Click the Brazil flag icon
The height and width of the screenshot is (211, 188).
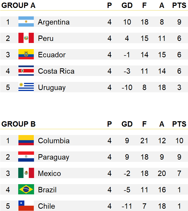coord(26,189)
